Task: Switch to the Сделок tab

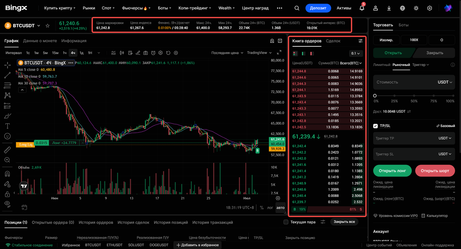Action: tap(333, 41)
